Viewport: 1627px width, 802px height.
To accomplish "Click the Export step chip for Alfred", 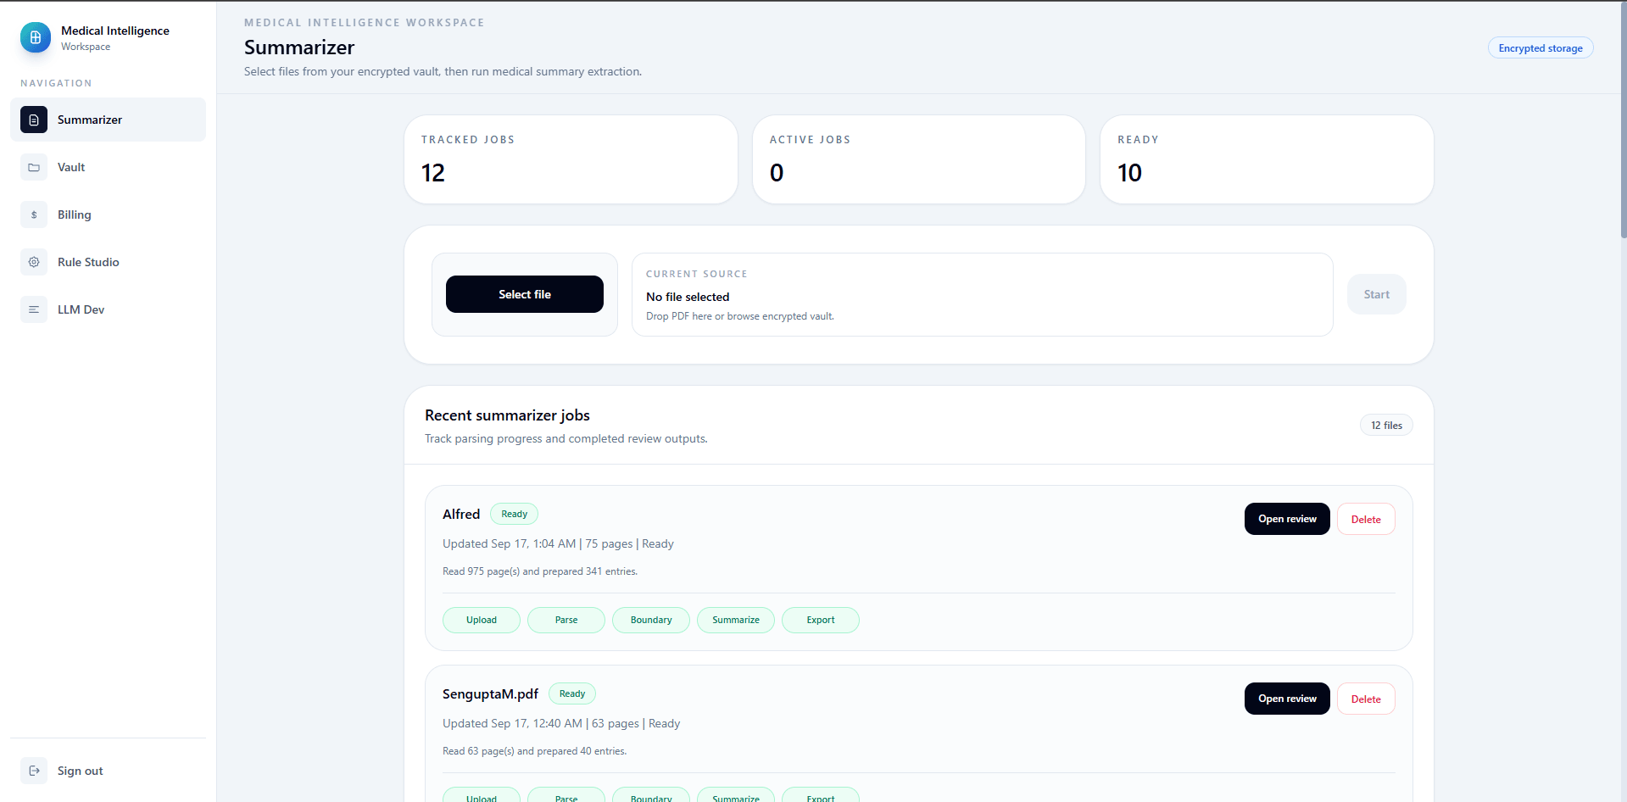I will click(821, 620).
